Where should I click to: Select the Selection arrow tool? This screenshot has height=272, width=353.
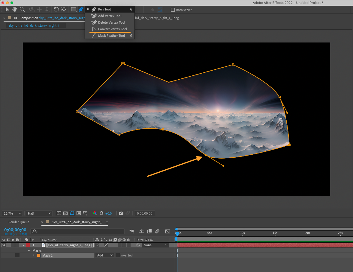7,10
